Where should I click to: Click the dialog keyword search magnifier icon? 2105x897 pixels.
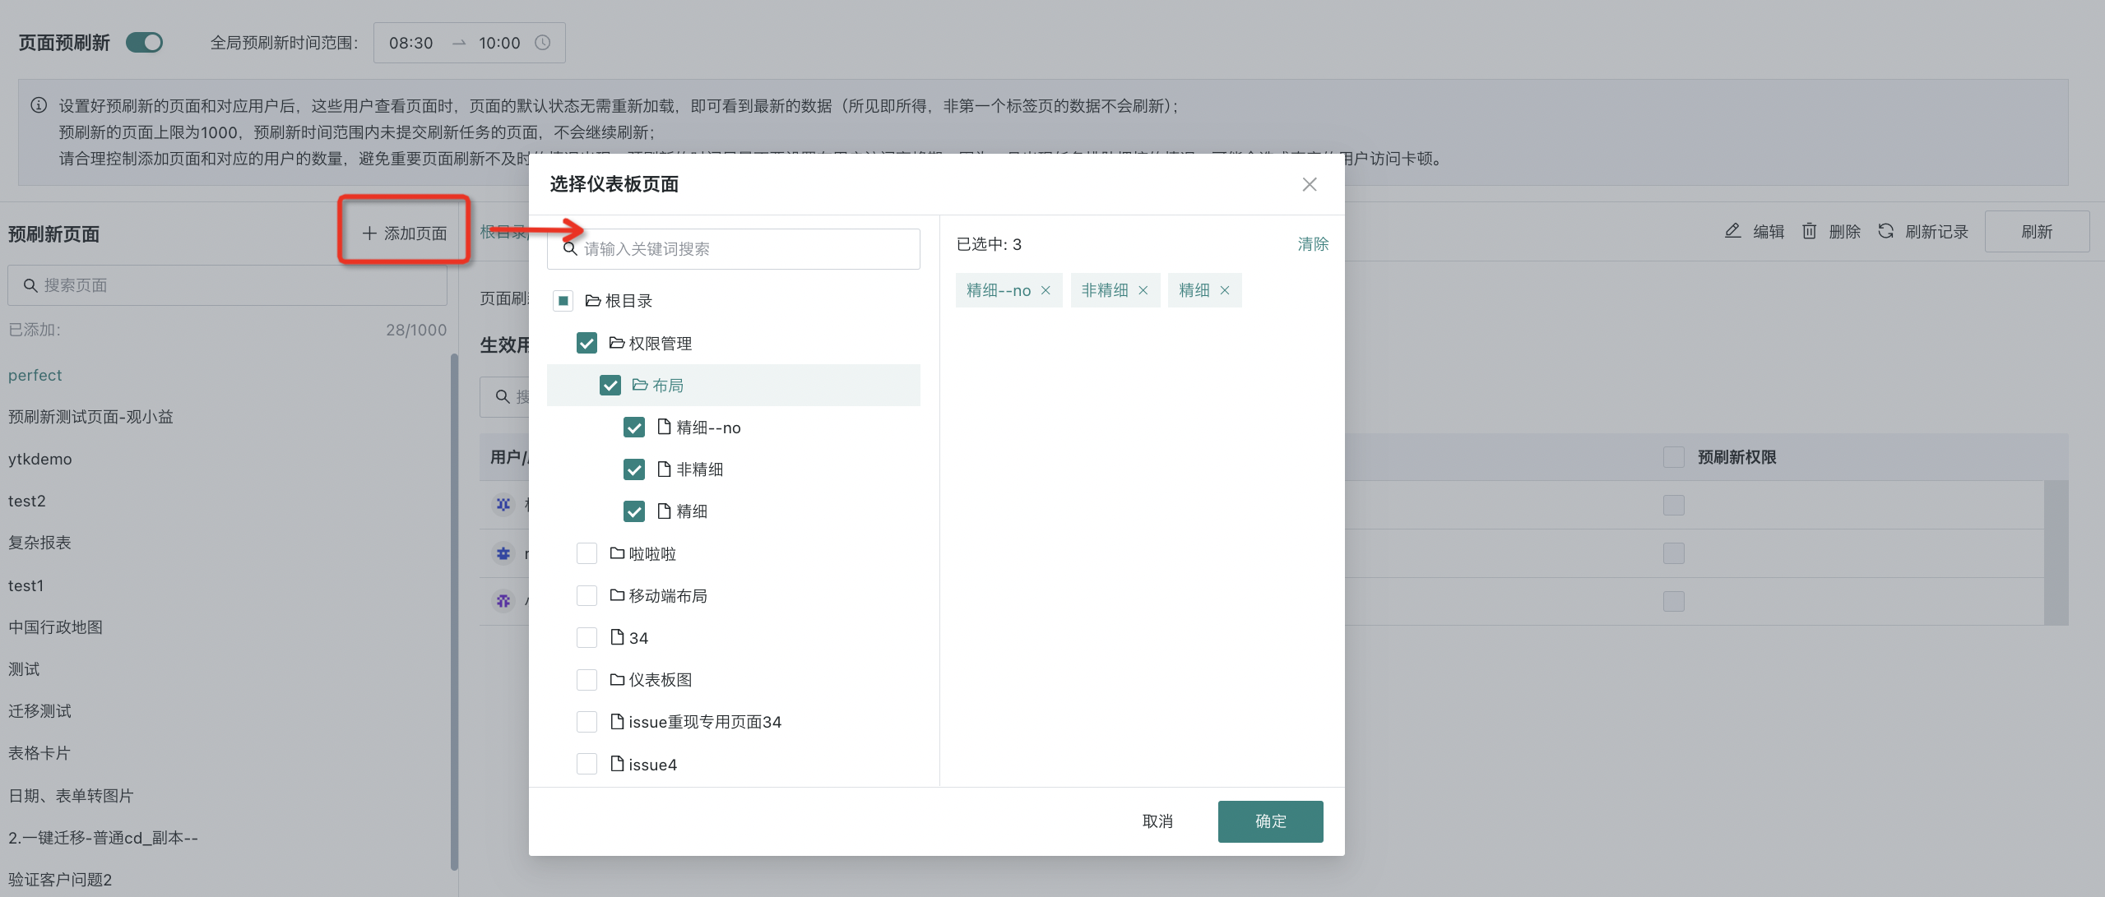click(569, 248)
